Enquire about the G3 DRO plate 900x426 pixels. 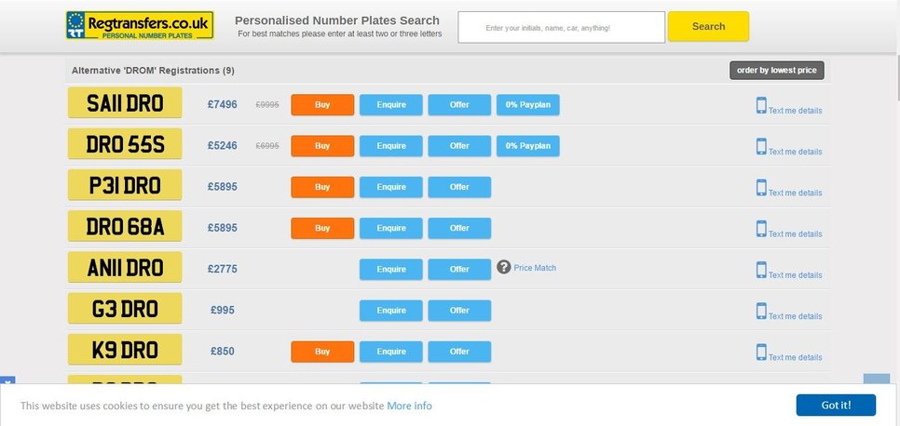pos(391,311)
